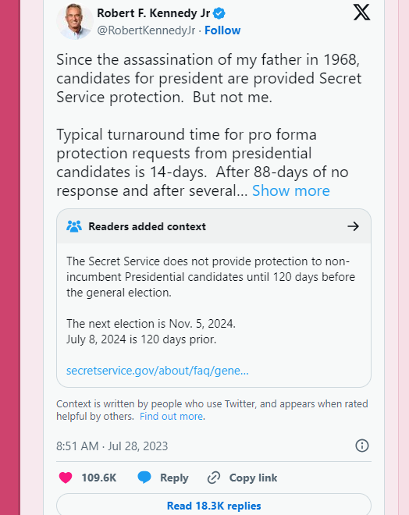Expand tweet text with Show more

[x=290, y=190]
